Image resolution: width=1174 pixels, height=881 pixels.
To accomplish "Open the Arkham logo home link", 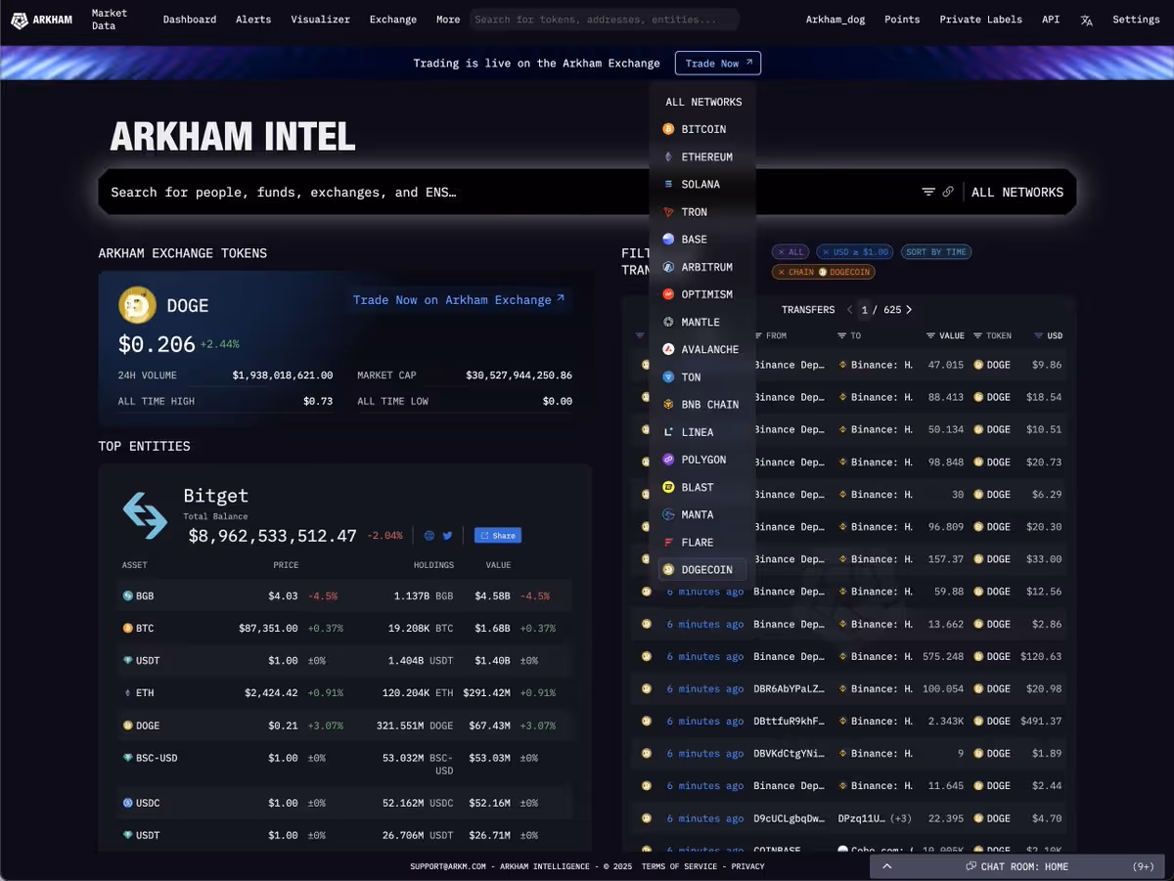I will pos(41,20).
